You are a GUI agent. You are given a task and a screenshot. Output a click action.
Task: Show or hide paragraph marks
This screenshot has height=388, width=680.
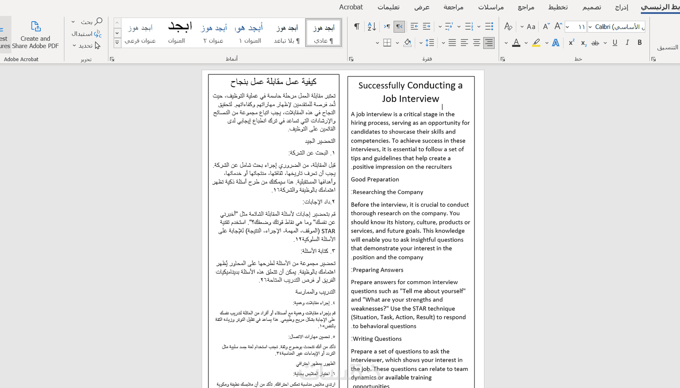coord(356,27)
